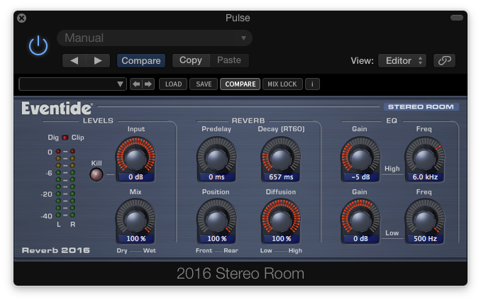Toggle the Kill switch button
Image resolution: width=481 pixels, height=302 pixels.
click(x=96, y=174)
